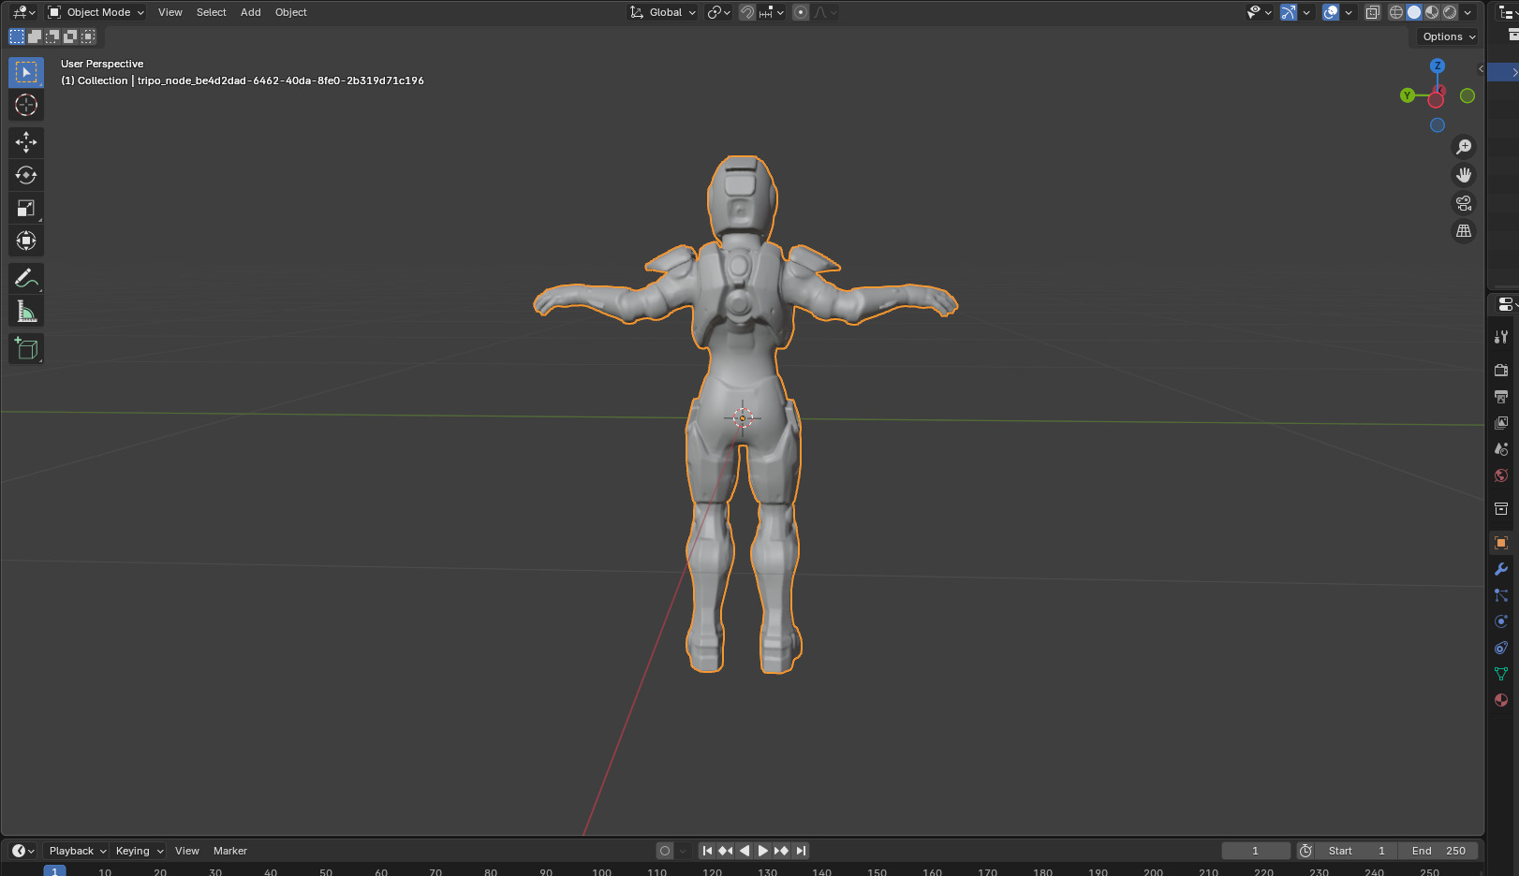Toggle X-ray mode button

pyautogui.click(x=1373, y=12)
